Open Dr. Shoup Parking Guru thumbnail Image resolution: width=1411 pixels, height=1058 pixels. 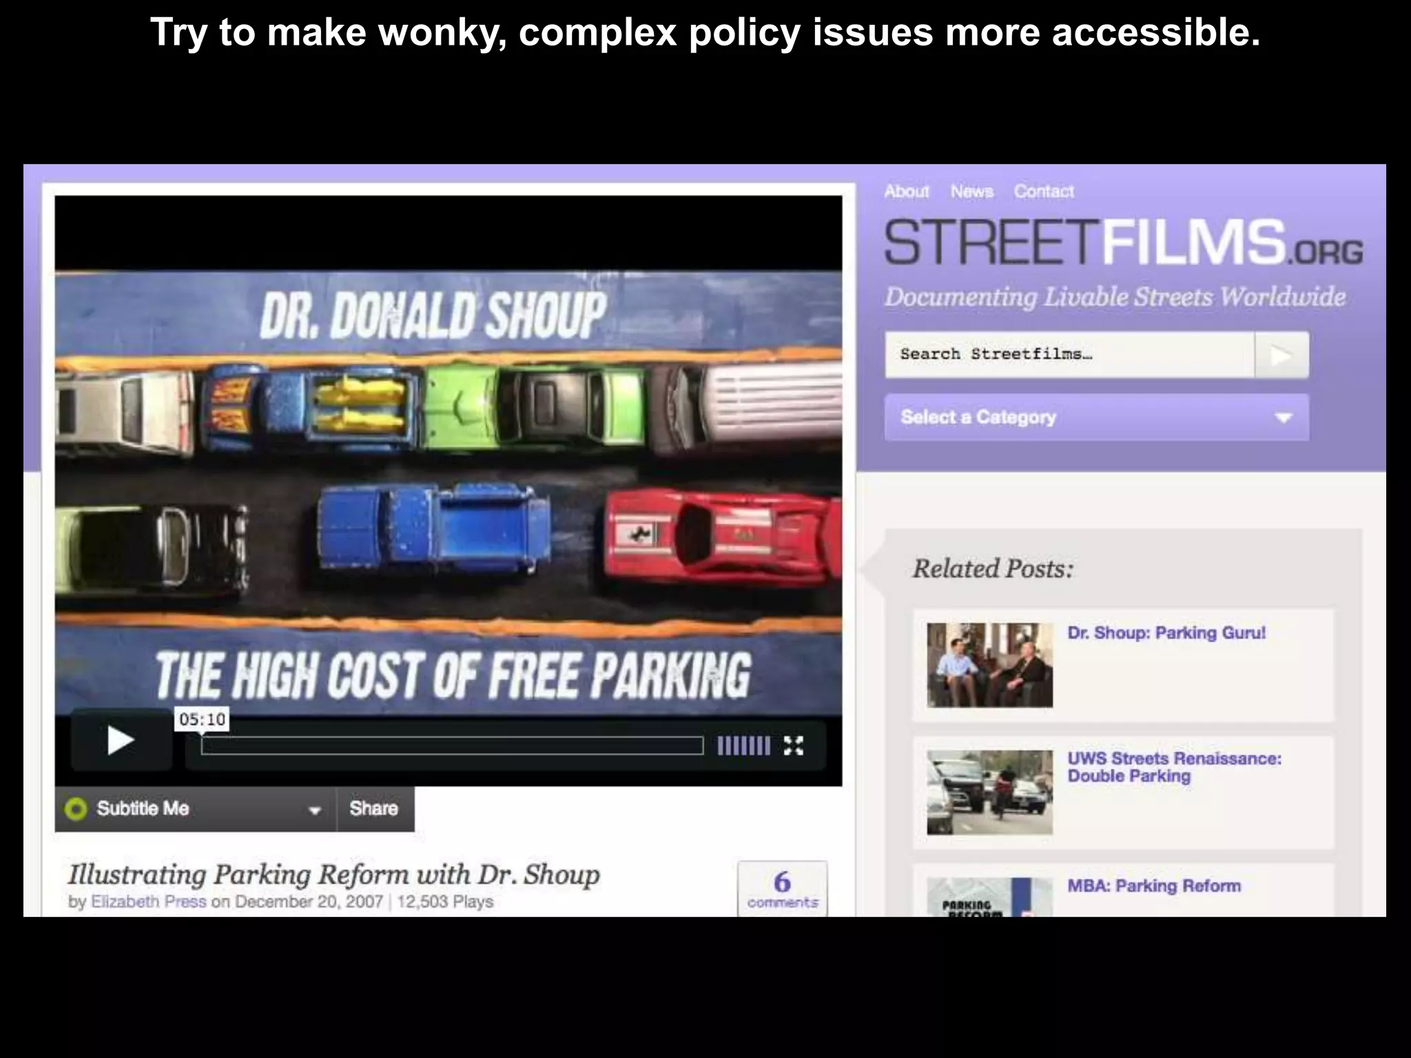pos(989,665)
